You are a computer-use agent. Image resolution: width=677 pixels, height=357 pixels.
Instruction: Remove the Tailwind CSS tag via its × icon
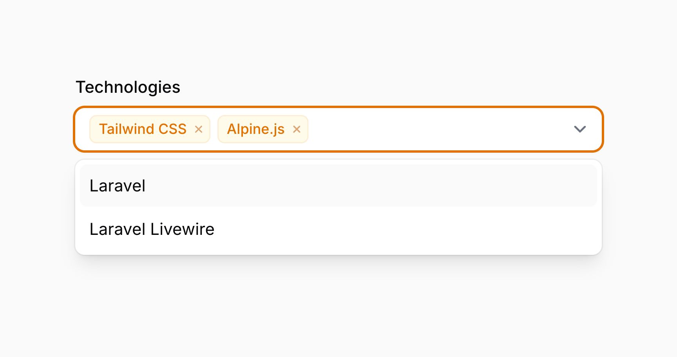pos(199,129)
